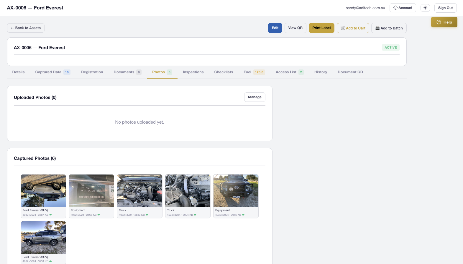
Task: Click the Uploaded Photos (0) heading
Action: [x=35, y=97]
